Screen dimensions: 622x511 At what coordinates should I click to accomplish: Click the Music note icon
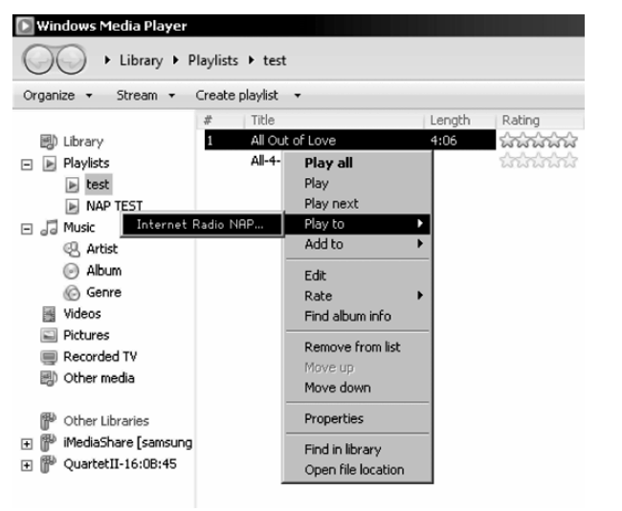tap(49, 228)
